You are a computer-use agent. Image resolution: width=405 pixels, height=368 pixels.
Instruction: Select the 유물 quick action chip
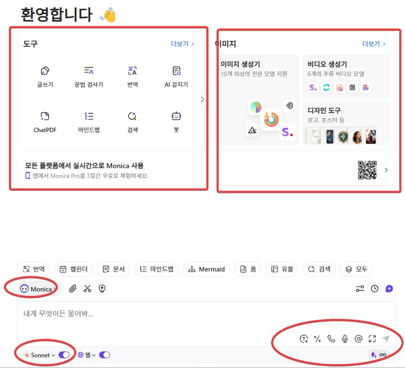point(282,269)
